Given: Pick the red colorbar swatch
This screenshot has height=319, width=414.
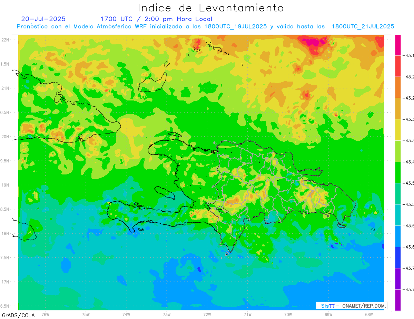Looking at the screenshot, I should (398, 66).
